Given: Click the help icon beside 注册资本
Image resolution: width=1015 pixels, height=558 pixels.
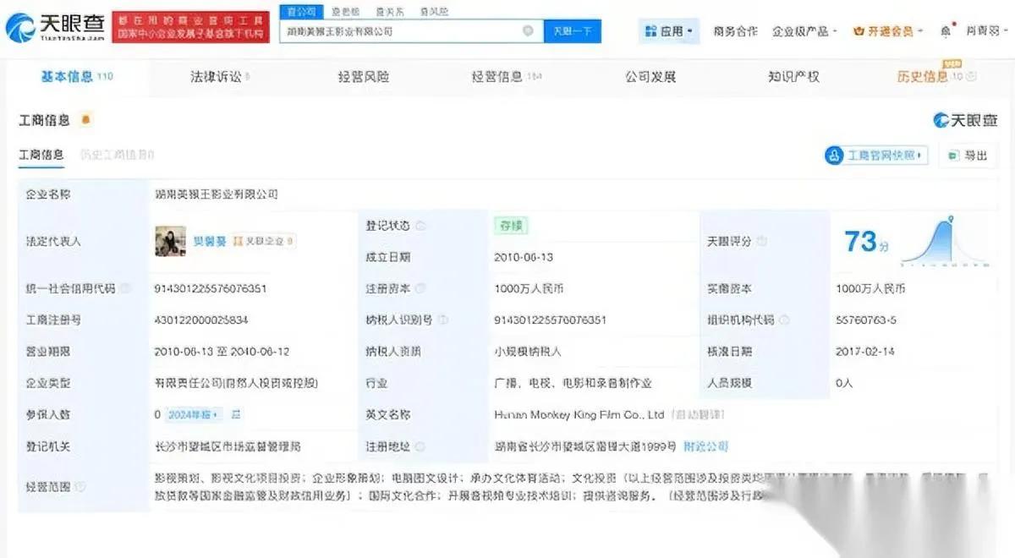Looking at the screenshot, I should click(x=420, y=288).
